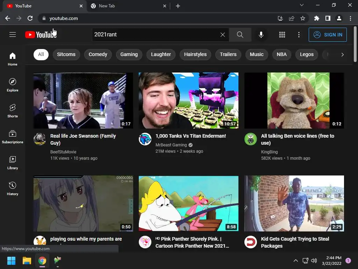Open Chrome extensions puzzle icon
Screen dimensions: 358x269
[316, 18]
